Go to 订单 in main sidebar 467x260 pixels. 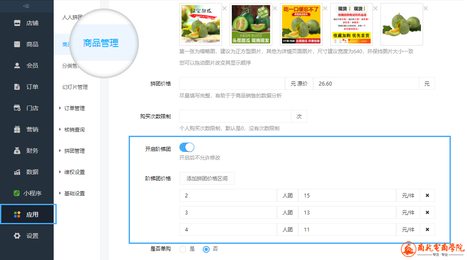pyautogui.click(x=32, y=87)
